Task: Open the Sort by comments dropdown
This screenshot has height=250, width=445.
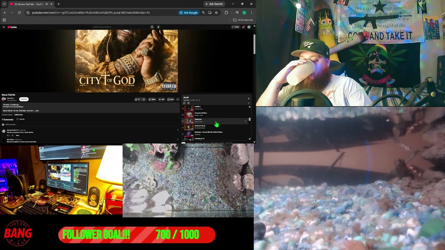Action: click(21, 119)
